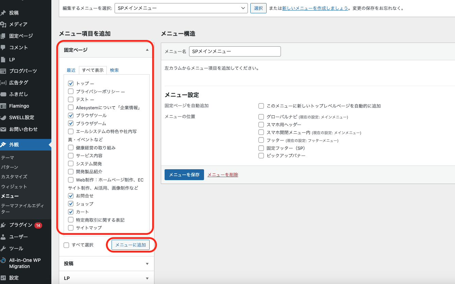The height and width of the screenshot is (284, 455).
Task: Open the 広告タグ ad icon
Action: 3,83
